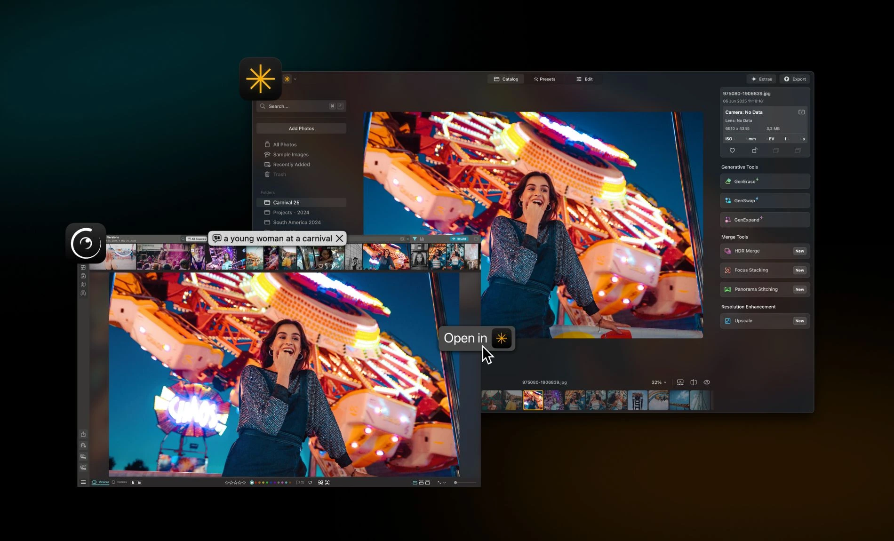Open the app logo dropdown menu
Screen dimensions: 894x541
[290, 79]
